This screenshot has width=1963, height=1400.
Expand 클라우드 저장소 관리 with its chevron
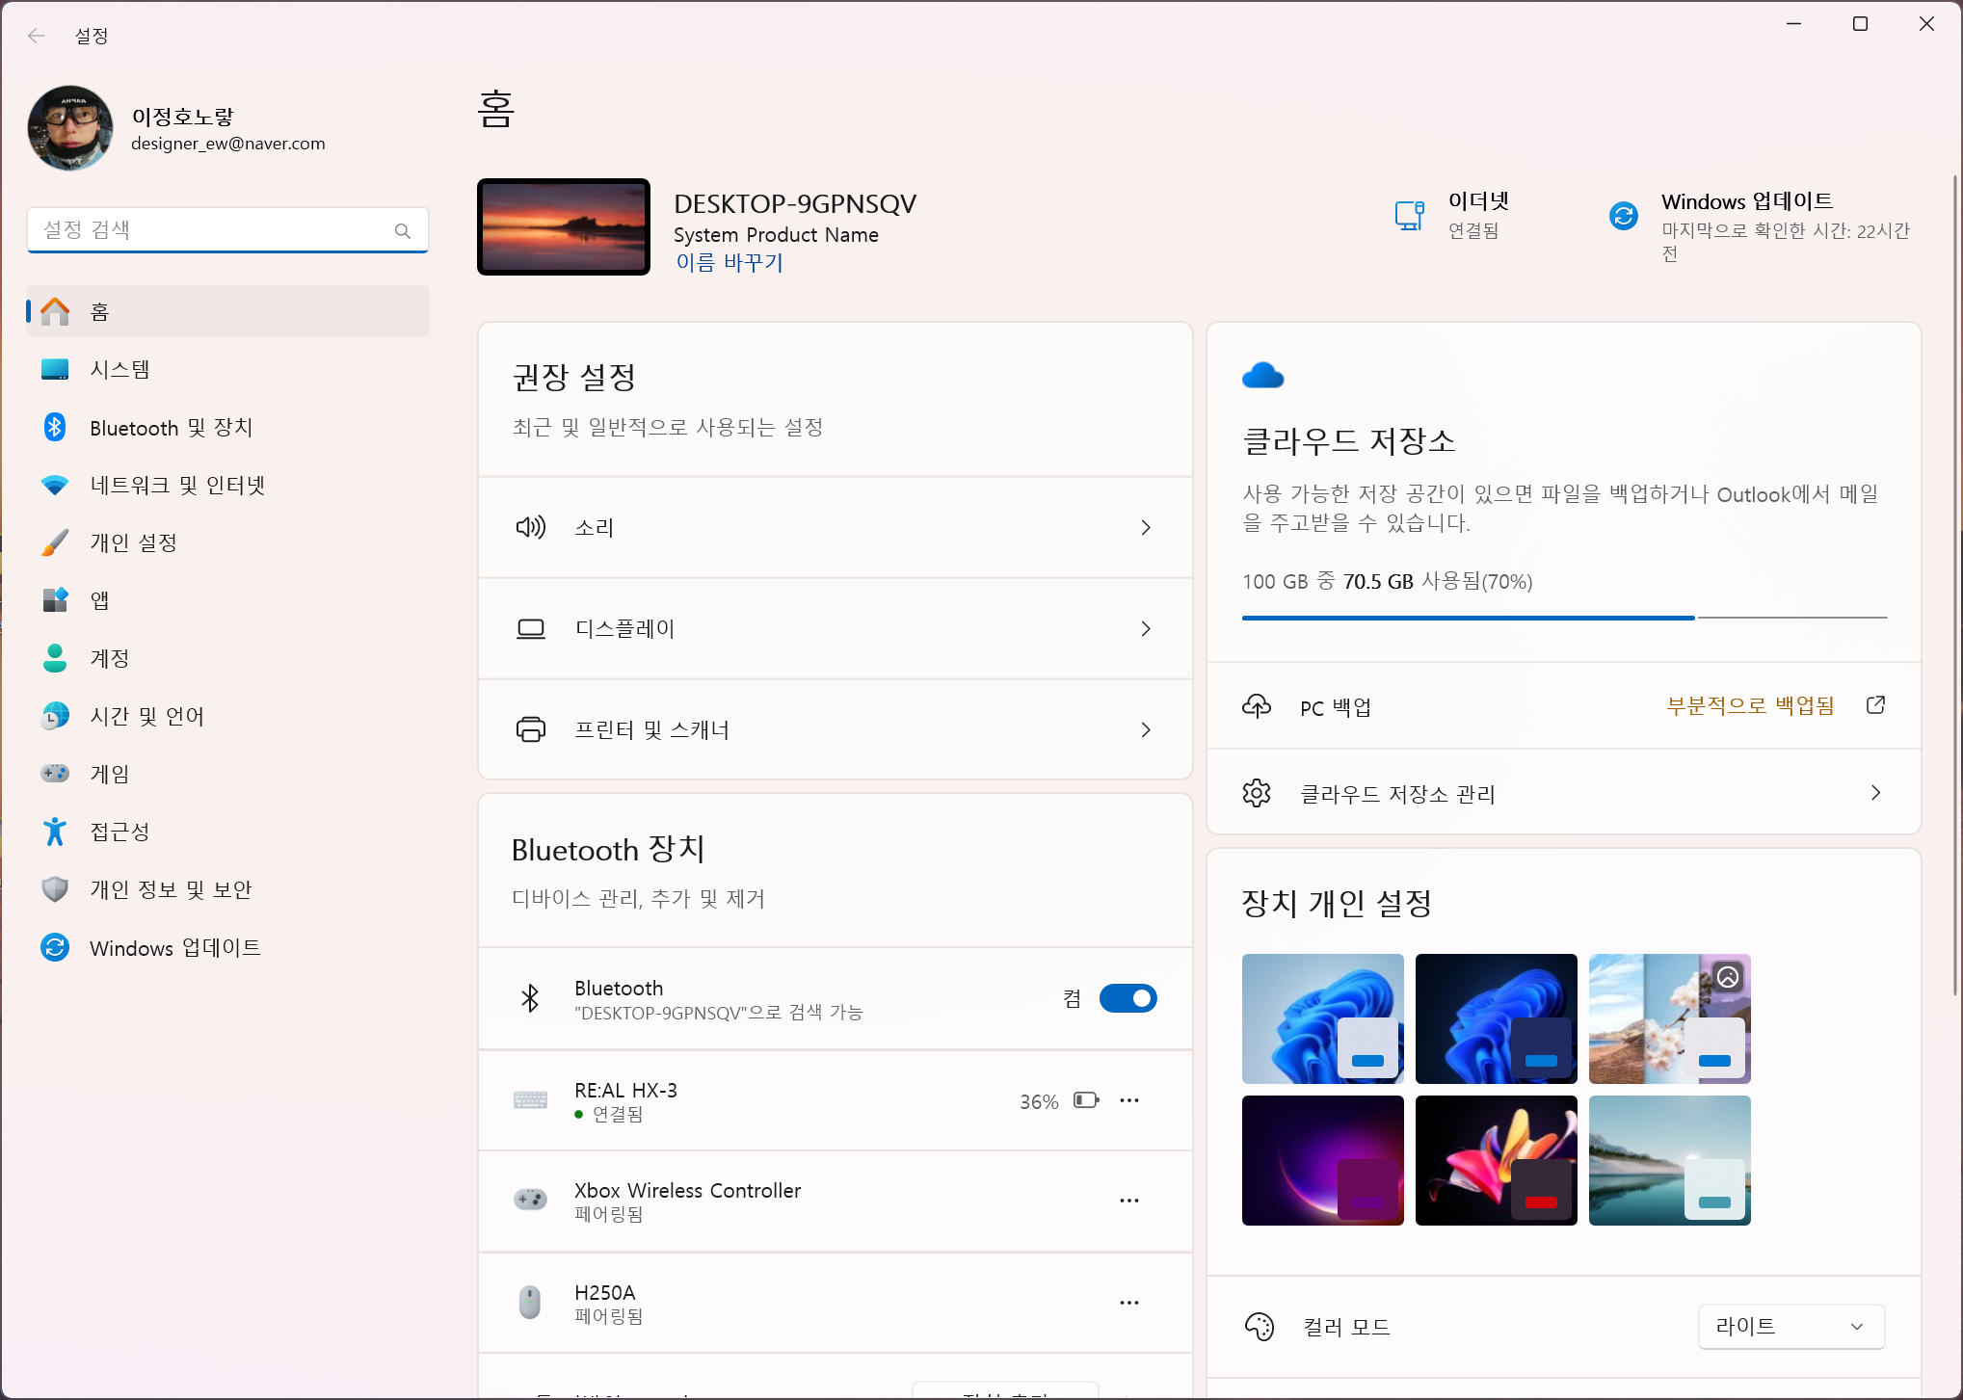[x=1874, y=792]
